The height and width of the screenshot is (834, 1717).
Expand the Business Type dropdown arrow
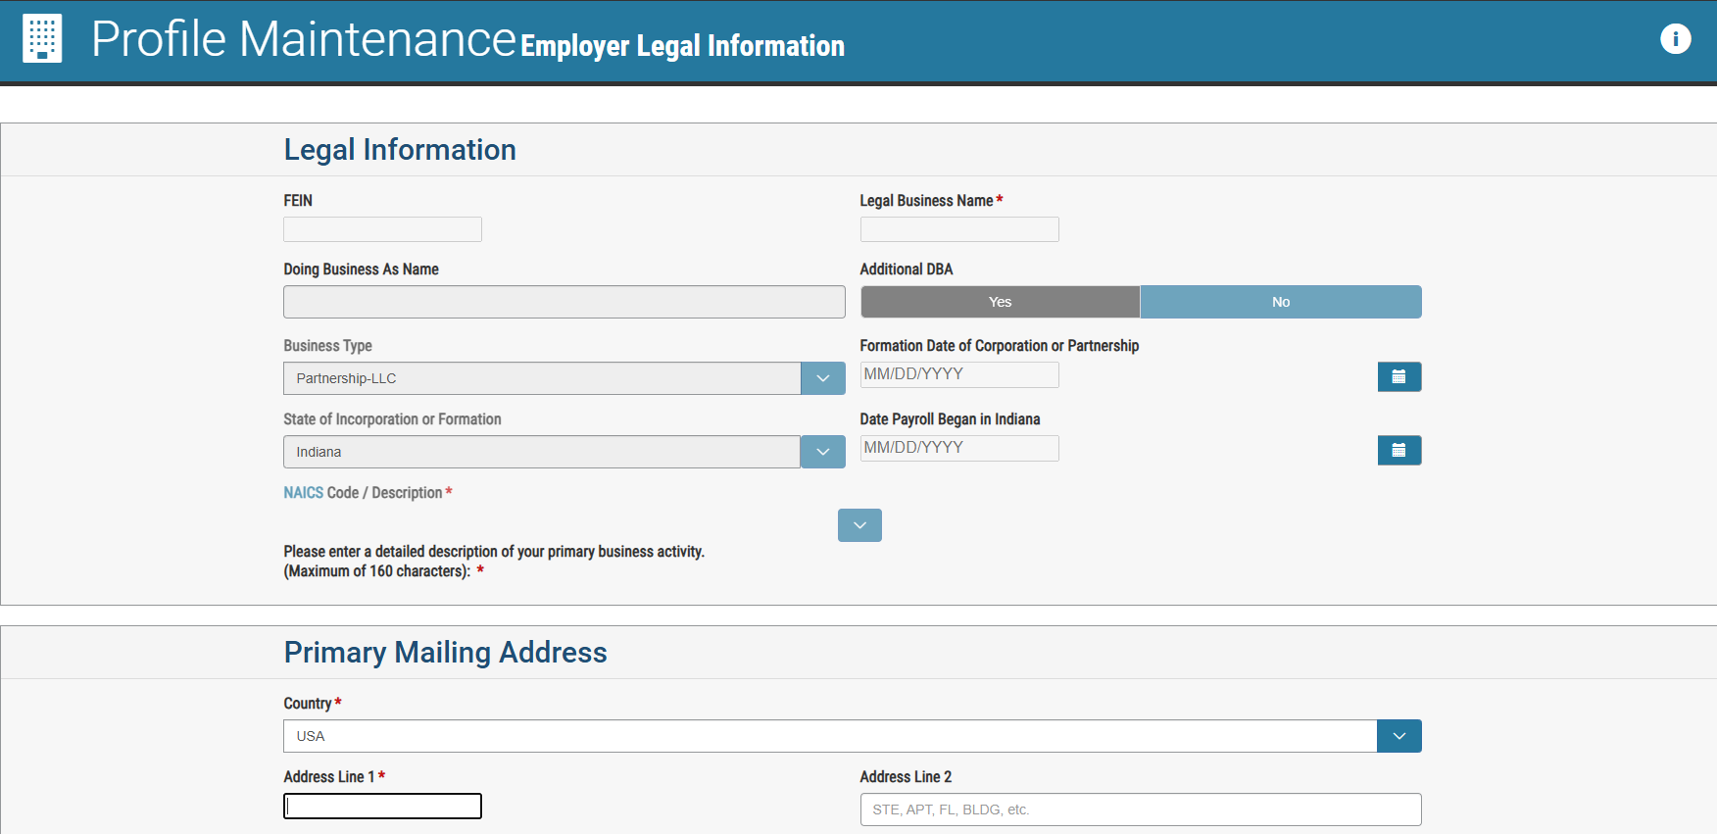pyautogui.click(x=823, y=378)
